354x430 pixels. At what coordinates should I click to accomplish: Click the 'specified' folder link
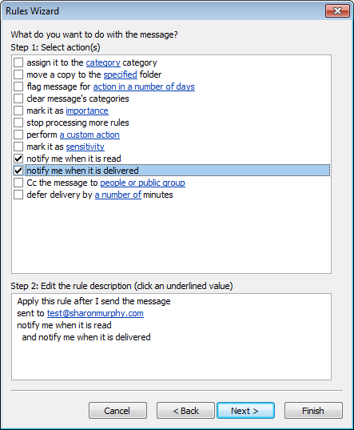coord(120,74)
